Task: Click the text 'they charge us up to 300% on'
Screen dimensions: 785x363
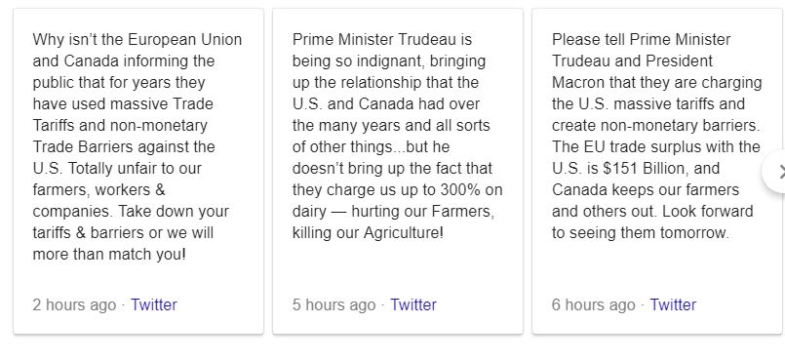Action: point(398,189)
